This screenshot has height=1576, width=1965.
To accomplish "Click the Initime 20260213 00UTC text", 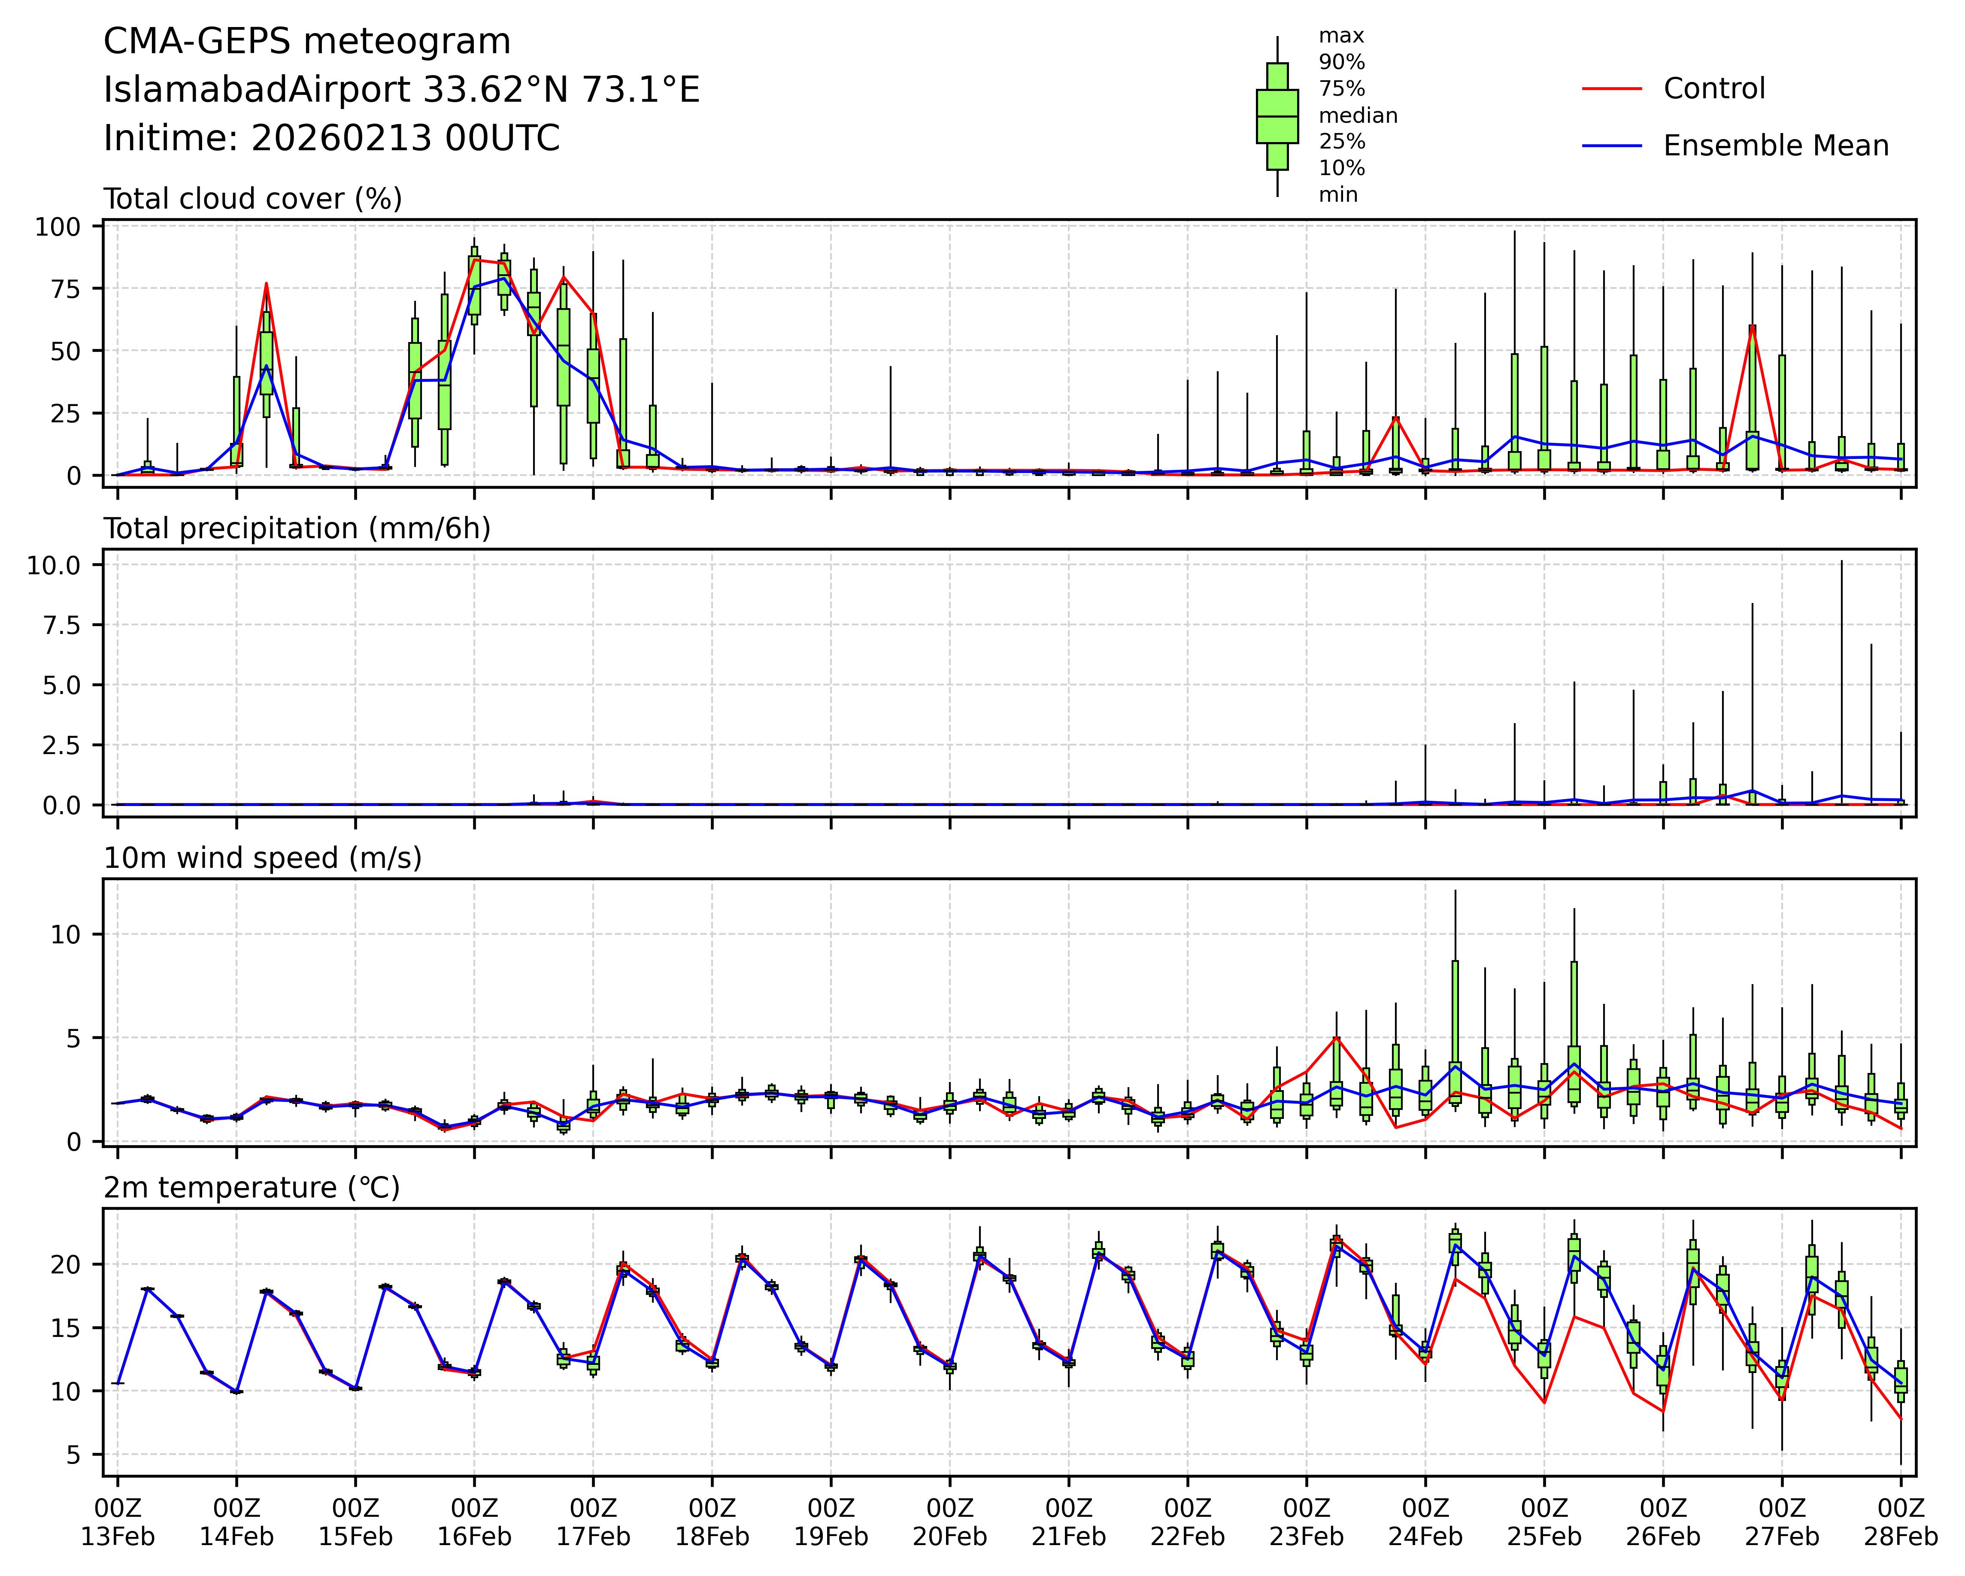I will 332,139.
